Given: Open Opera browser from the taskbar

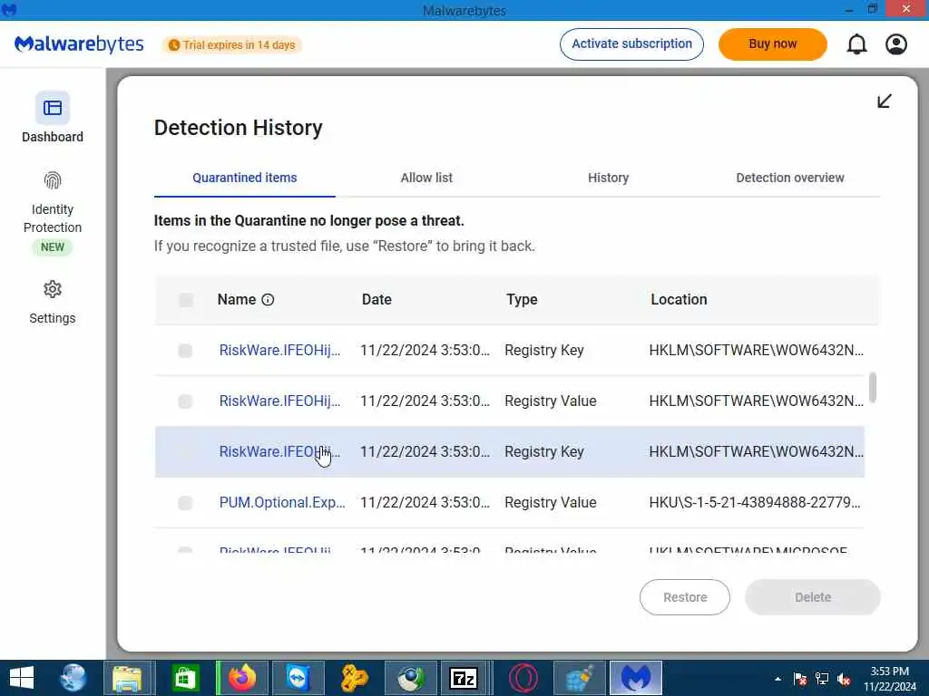Looking at the screenshot, I should 523,678.
